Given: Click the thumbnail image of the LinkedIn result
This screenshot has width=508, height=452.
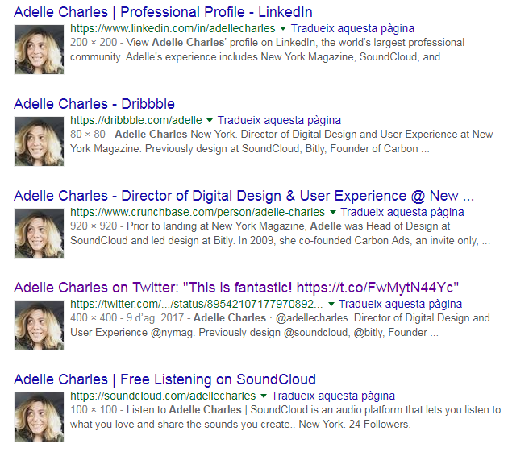Looking at the screenshot, I should (39, 49).
